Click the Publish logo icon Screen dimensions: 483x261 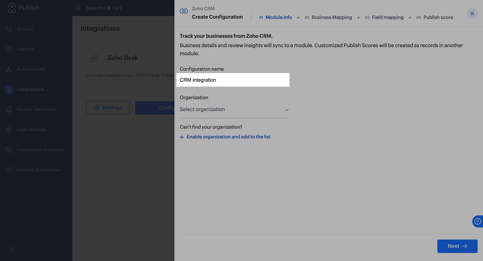click(x=12, y=8)
